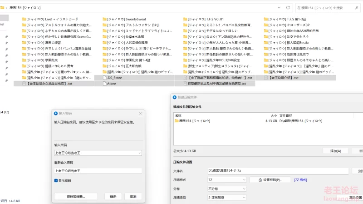Click the 设置密码(P)... button
This screenshot has width=363, height=204.
coord(270,180)
